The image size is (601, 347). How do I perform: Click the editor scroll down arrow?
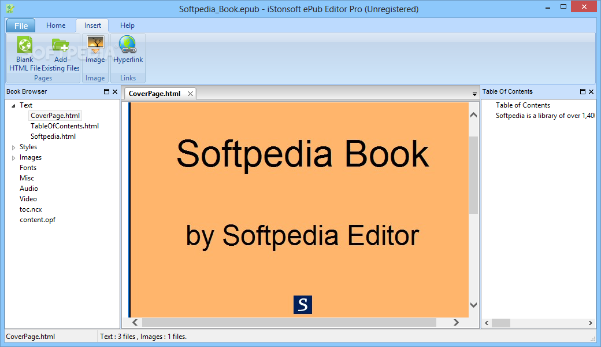tap(474, 305)
